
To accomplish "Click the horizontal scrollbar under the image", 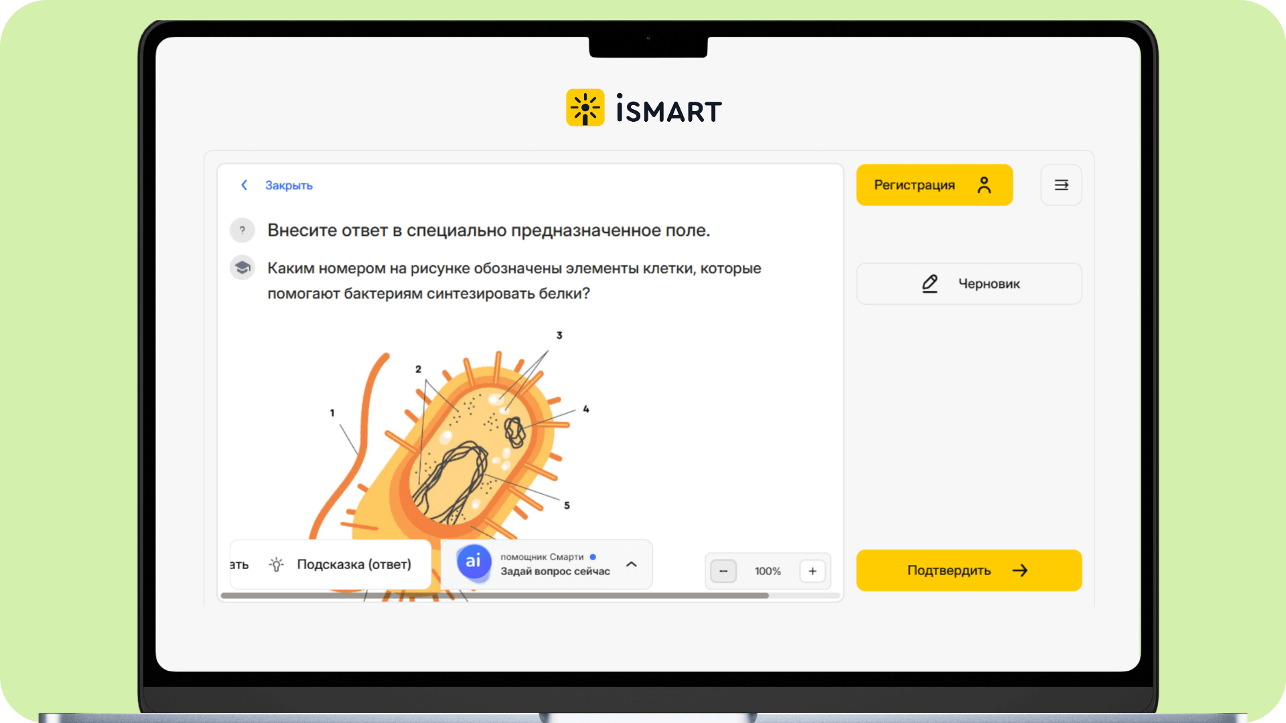I will (x=494, y=595).
